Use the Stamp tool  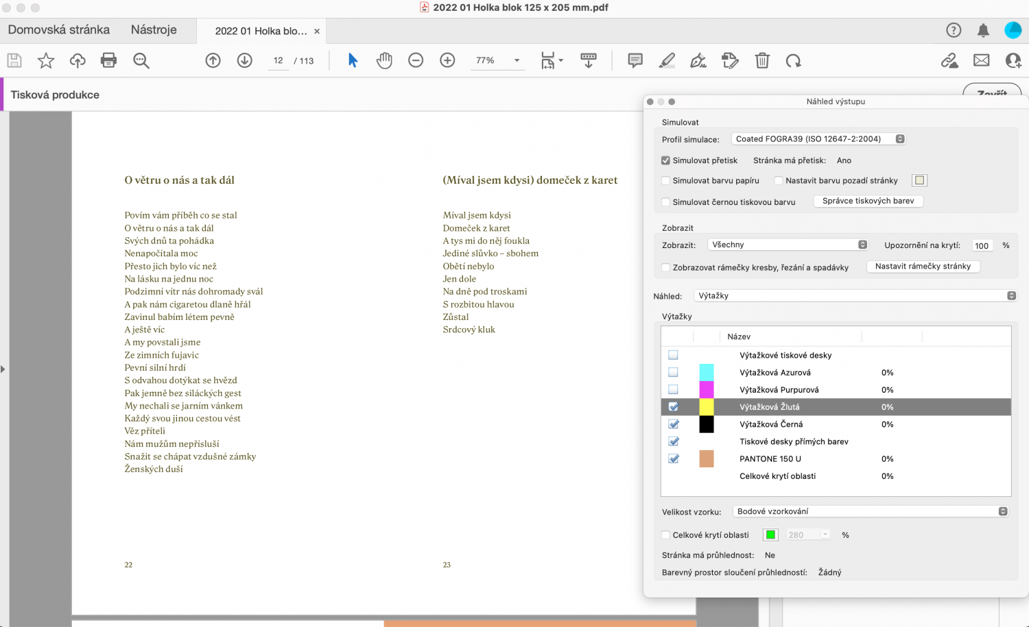(730, 60)
